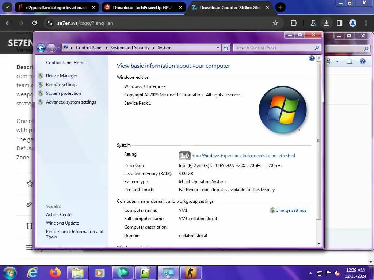
Task: Click the System and Security breadcrumb
Action: [x=130, y=48]
